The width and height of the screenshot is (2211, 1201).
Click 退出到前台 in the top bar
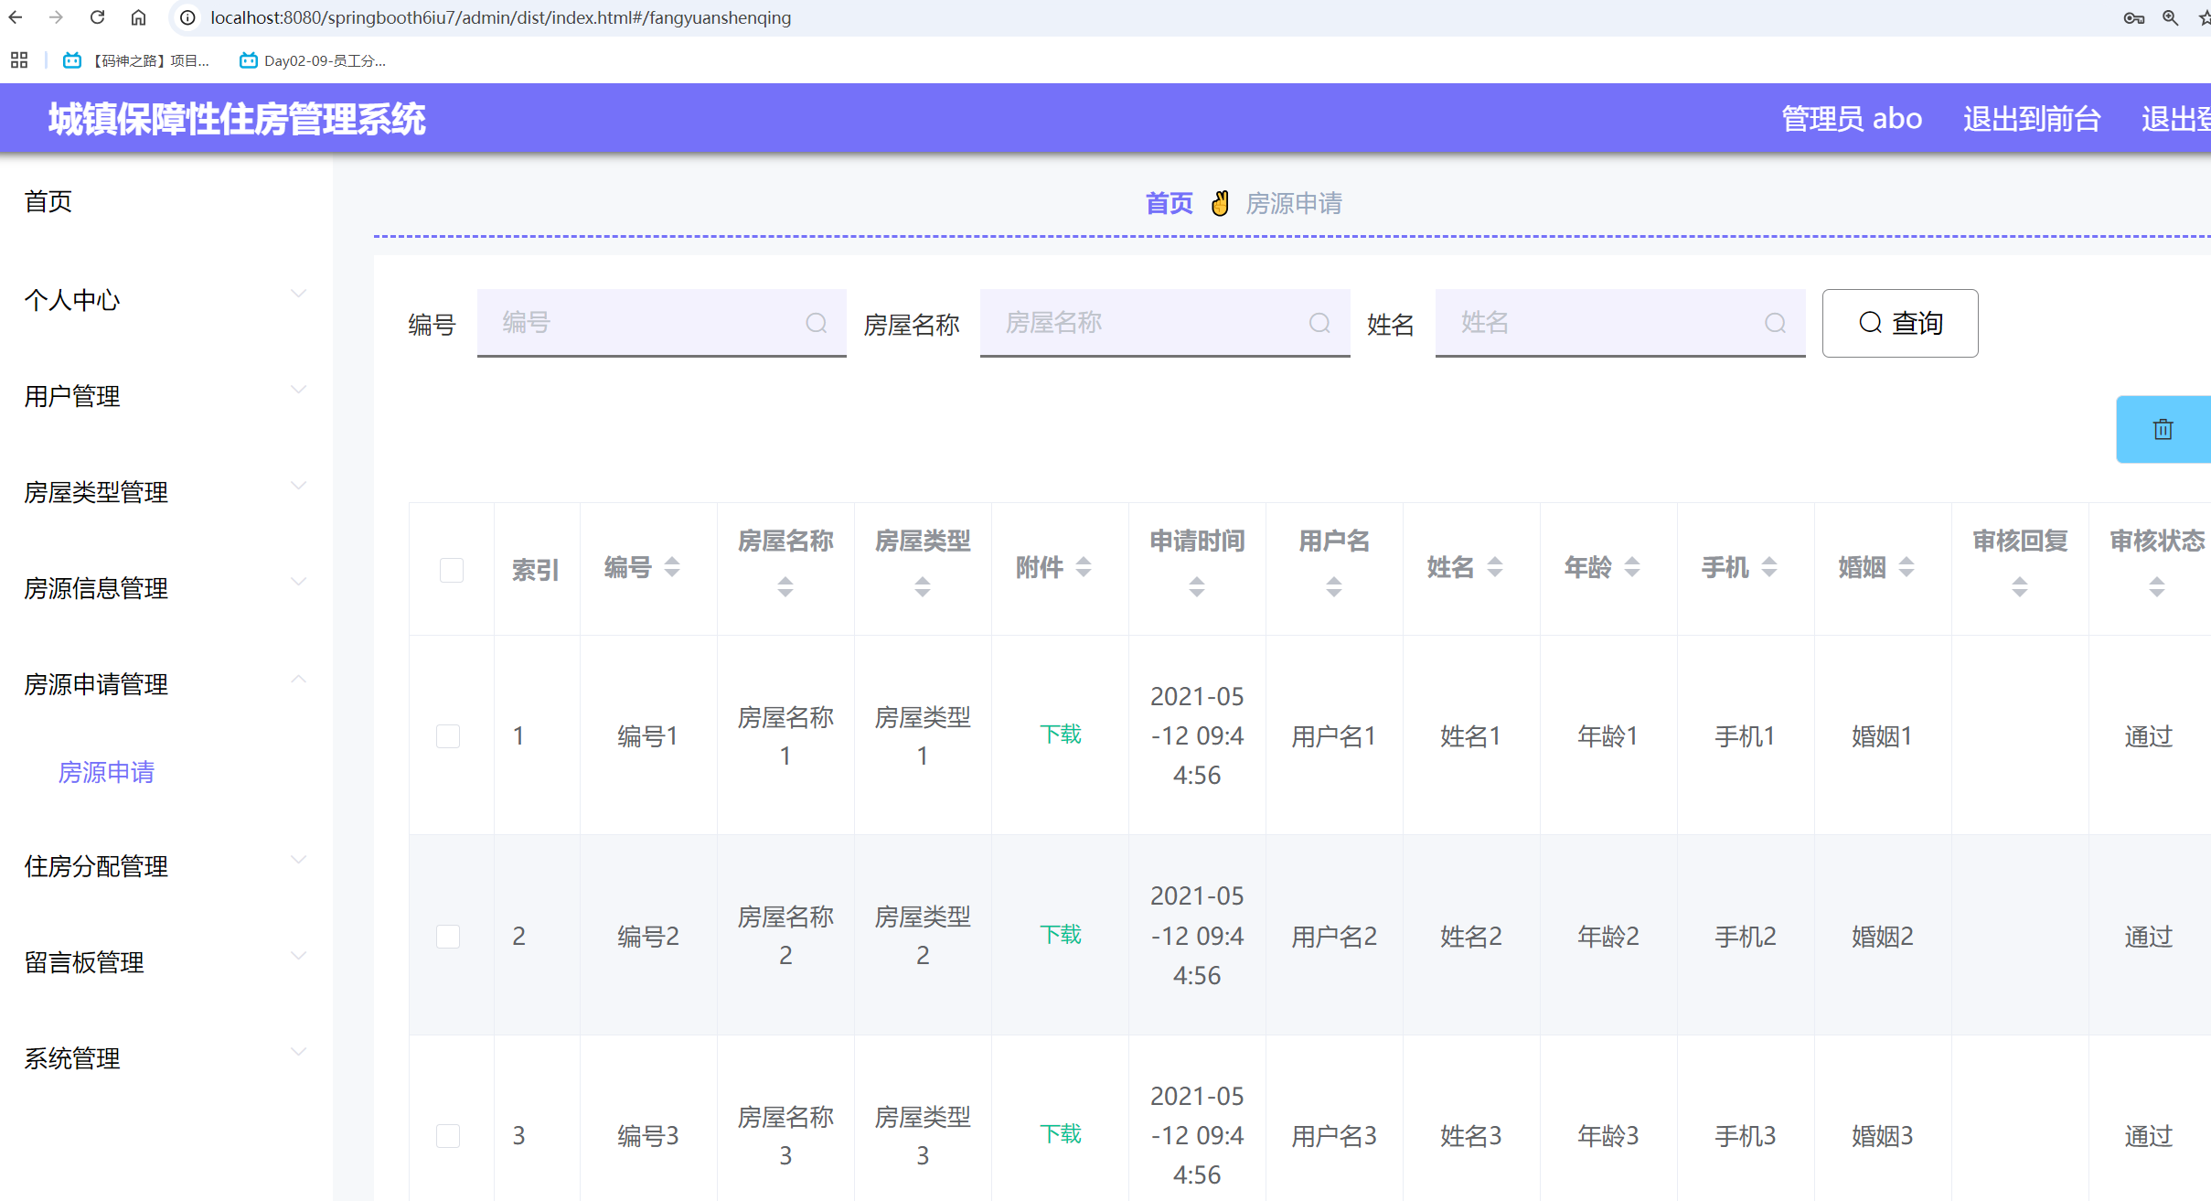tap(2030, 118)
